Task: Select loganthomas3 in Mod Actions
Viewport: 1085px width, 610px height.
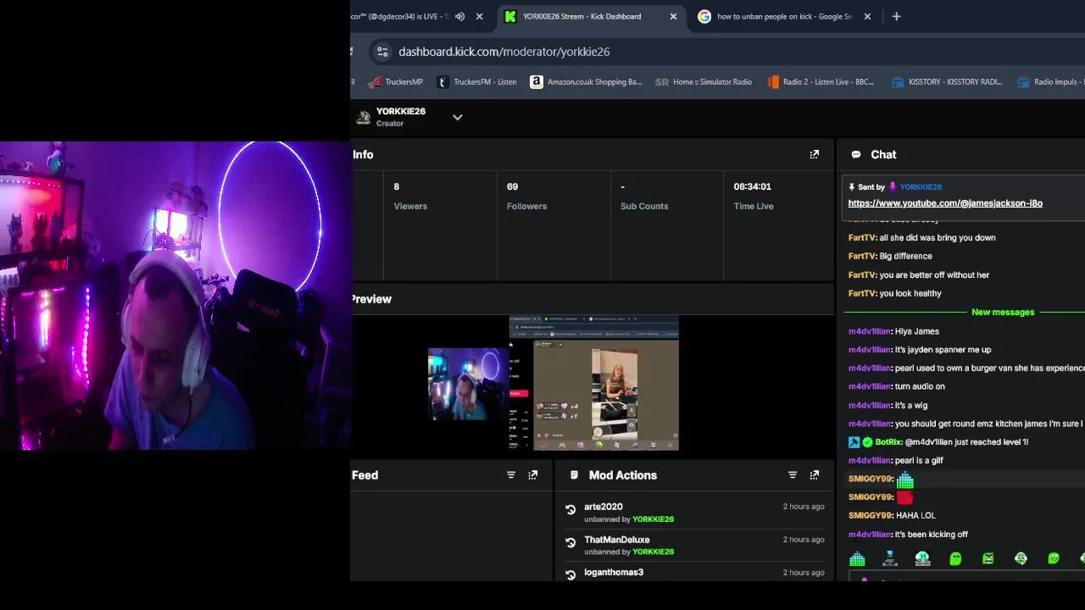Action: tap(613, 573)
